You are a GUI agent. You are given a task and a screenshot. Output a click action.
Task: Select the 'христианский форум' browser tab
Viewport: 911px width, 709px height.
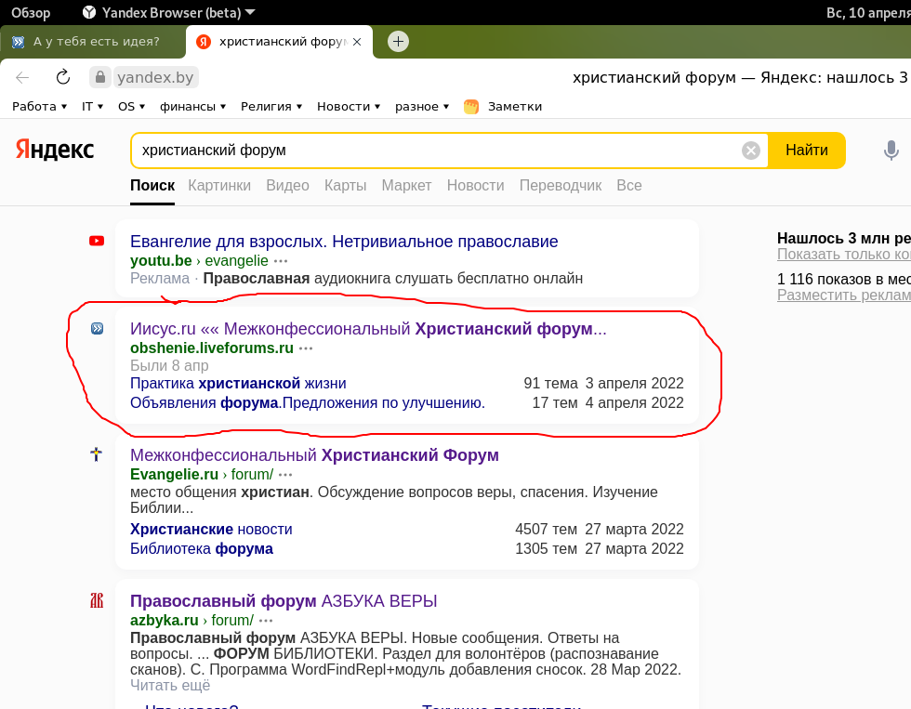(279, 42)
